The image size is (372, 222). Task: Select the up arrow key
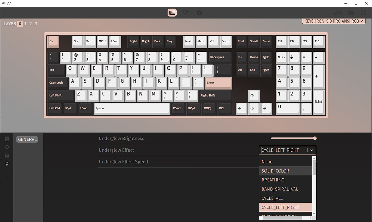click(254, 96)
